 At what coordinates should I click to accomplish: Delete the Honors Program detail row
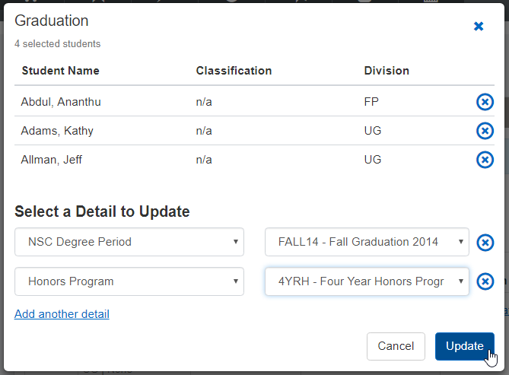pyautogui.click(x=485, y=281)
